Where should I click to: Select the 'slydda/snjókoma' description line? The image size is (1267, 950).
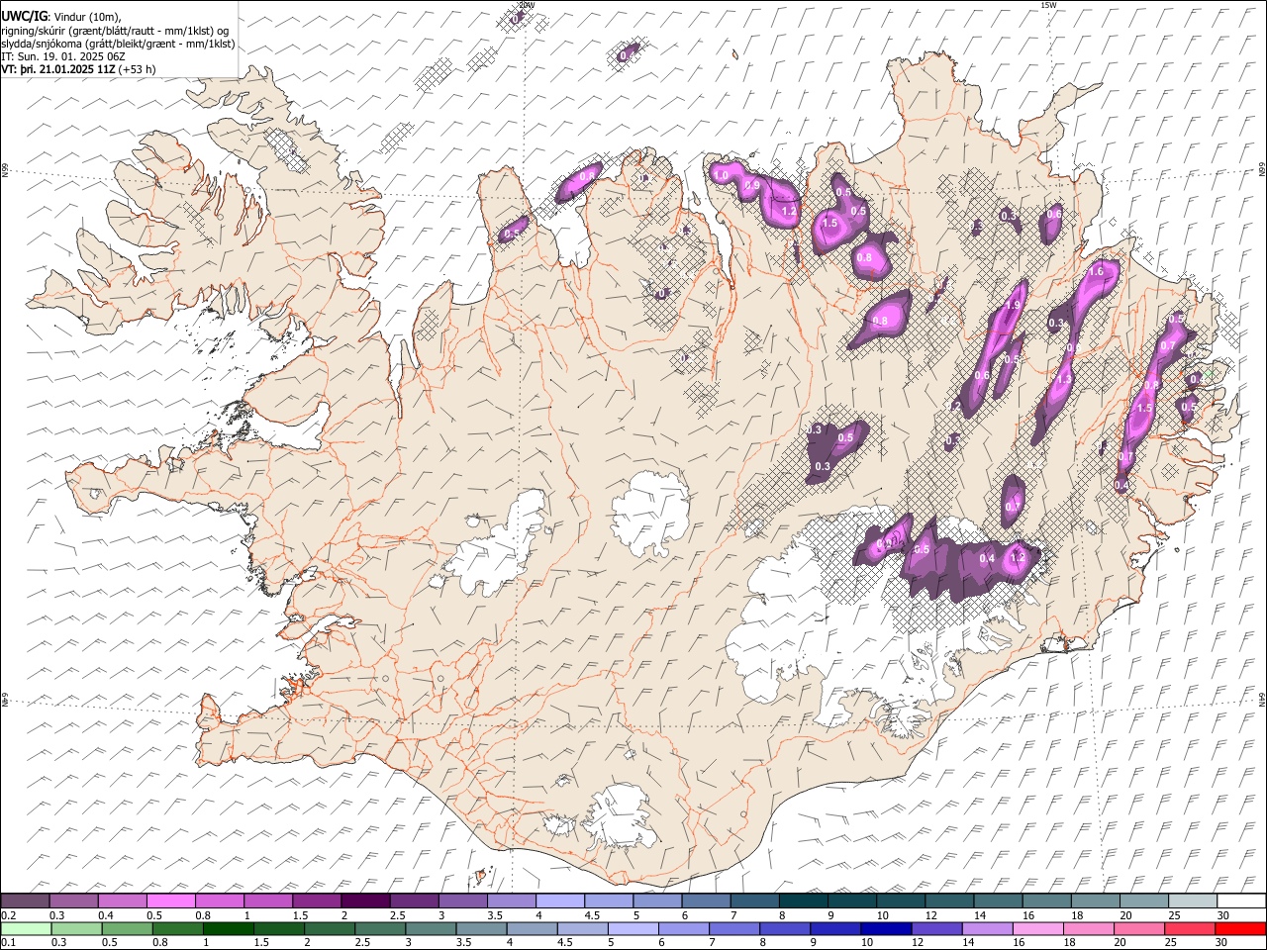[x=118, y=44]
